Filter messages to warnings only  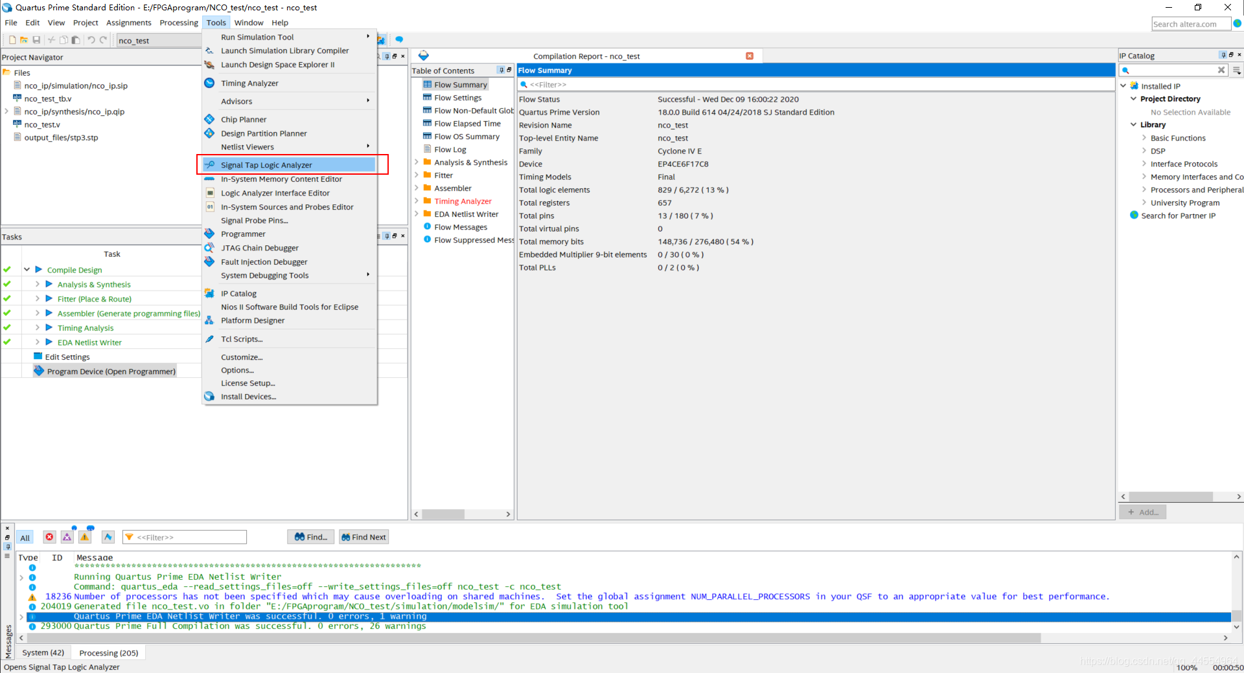coord(85,537)
